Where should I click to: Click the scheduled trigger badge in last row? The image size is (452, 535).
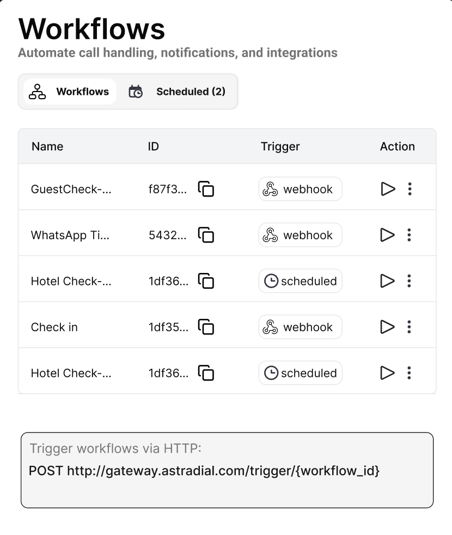click(x=300, y=373)
